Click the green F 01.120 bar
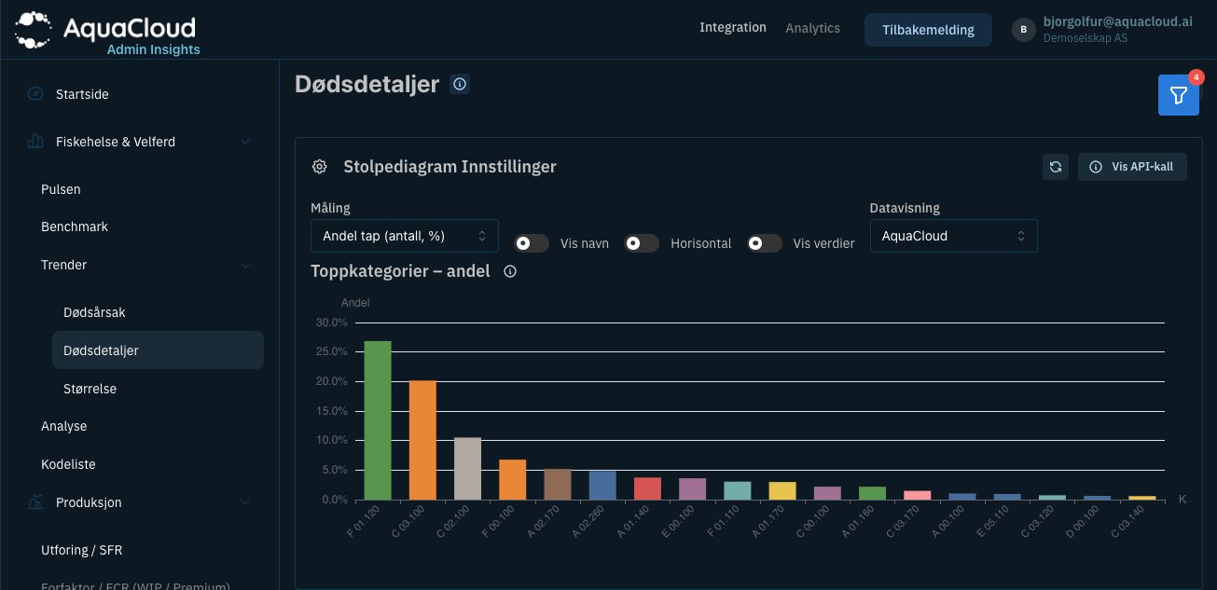The height and width of the screenshot is (590, 1217). pos(378,420)
